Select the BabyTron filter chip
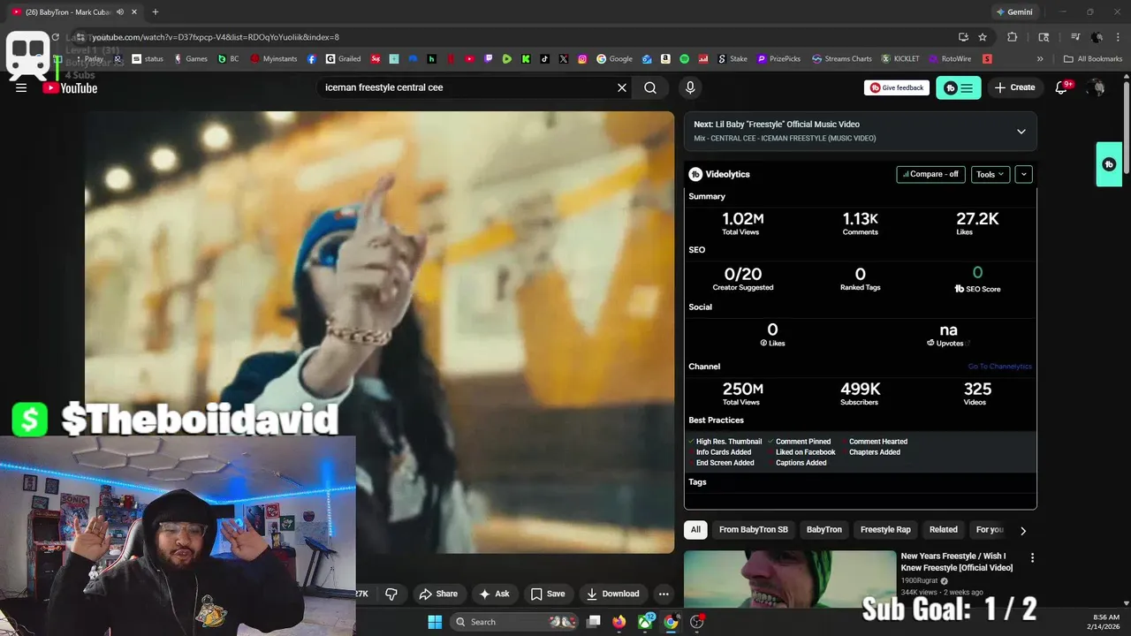1131x636 pixels. click(x=824, y=530)
